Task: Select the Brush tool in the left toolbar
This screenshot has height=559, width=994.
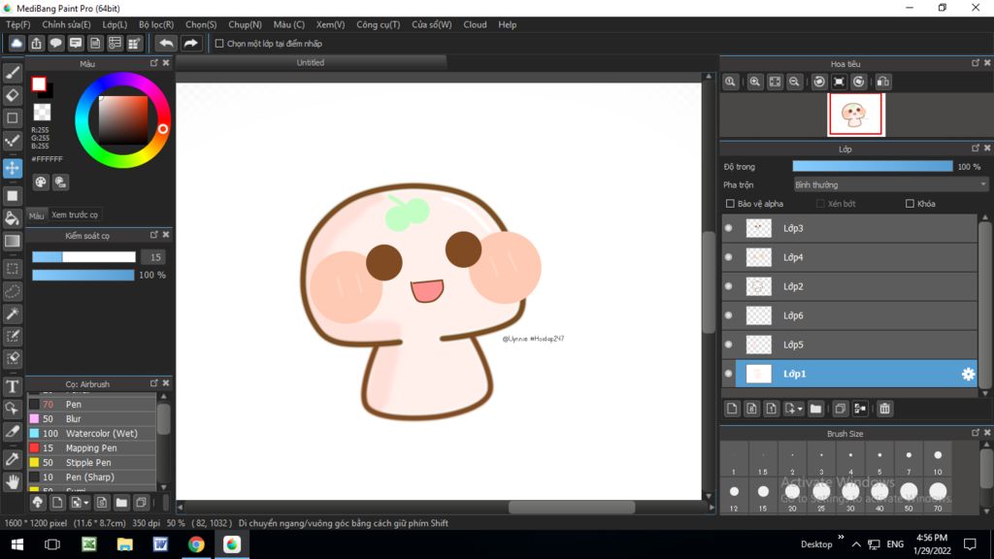Action: click(x=12, y=73)
